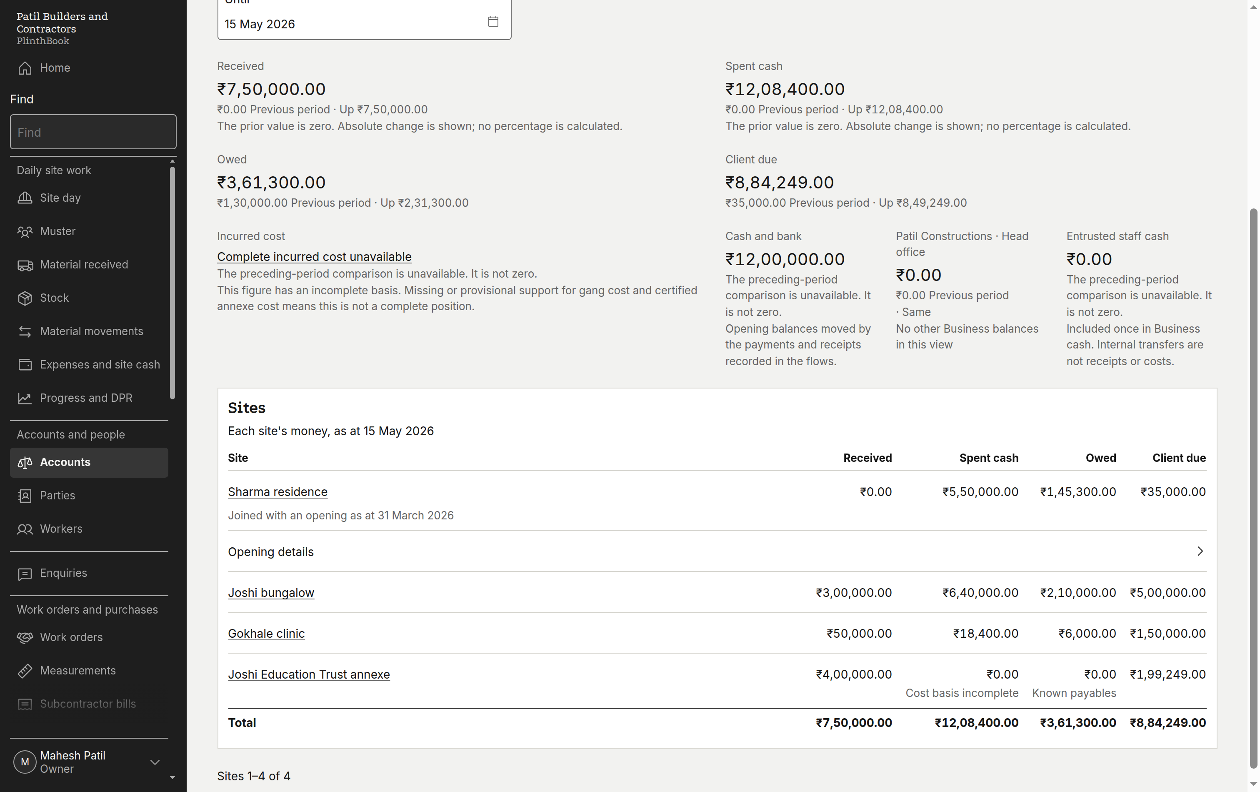Viewport: 1260px width, 792px height.
Task: Click the Until date field showing 15 May 2026
Action: [x=364, y=21]
